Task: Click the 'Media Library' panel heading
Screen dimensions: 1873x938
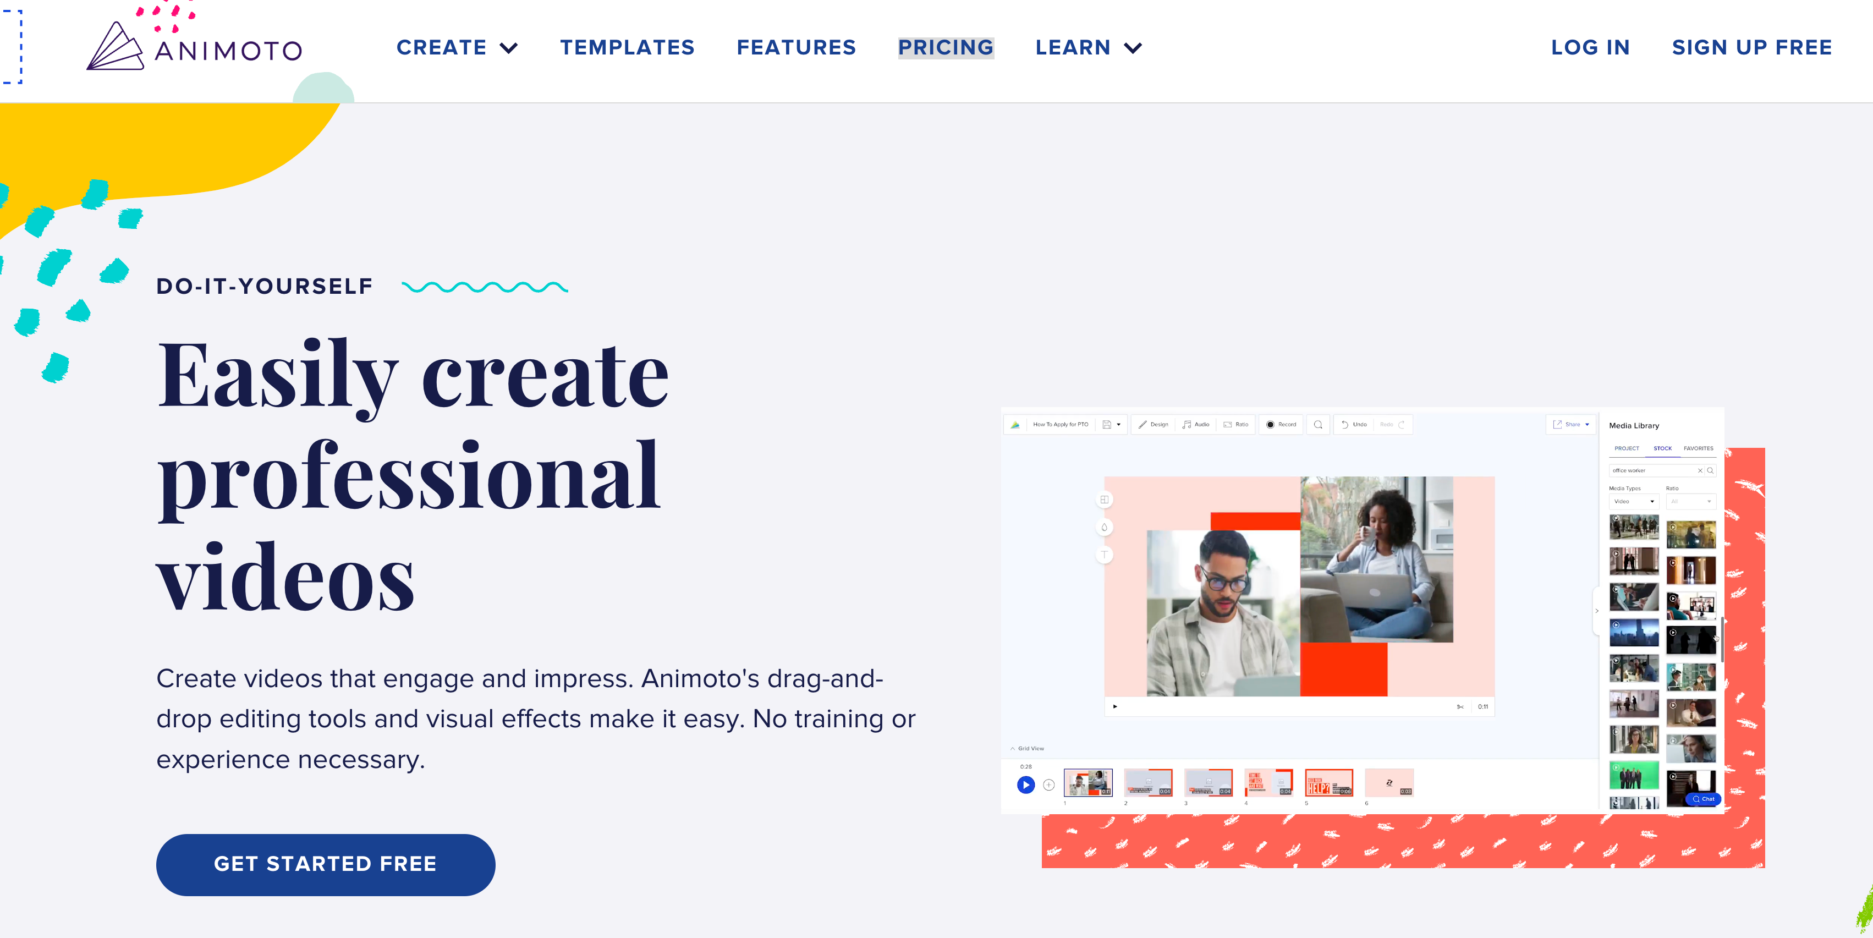Action: tap(1634, 425)
